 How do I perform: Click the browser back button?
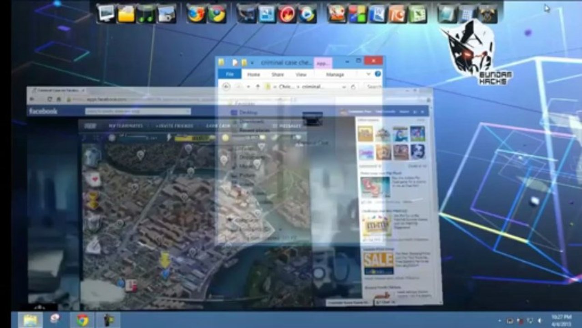(32, 99)
